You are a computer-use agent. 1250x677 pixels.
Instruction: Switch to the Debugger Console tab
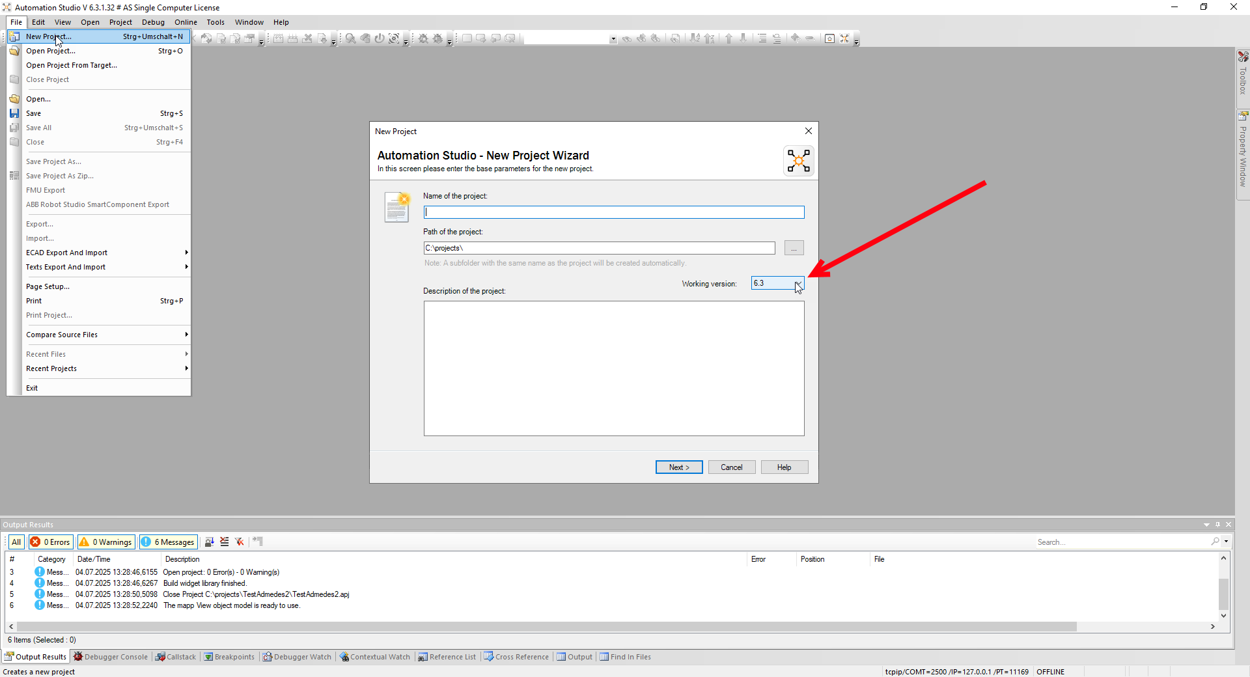point(111,657)
